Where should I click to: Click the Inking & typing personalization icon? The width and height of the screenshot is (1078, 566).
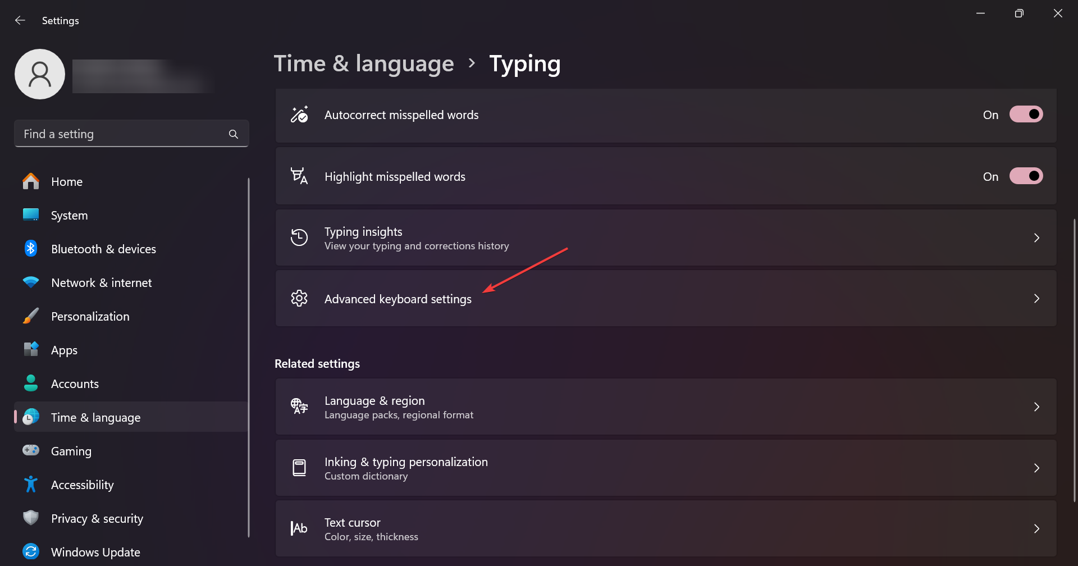coord(299,468)
